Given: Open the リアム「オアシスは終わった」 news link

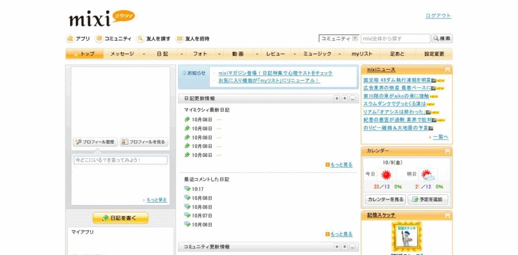Looking at the screenshot, I should point(394,112).
